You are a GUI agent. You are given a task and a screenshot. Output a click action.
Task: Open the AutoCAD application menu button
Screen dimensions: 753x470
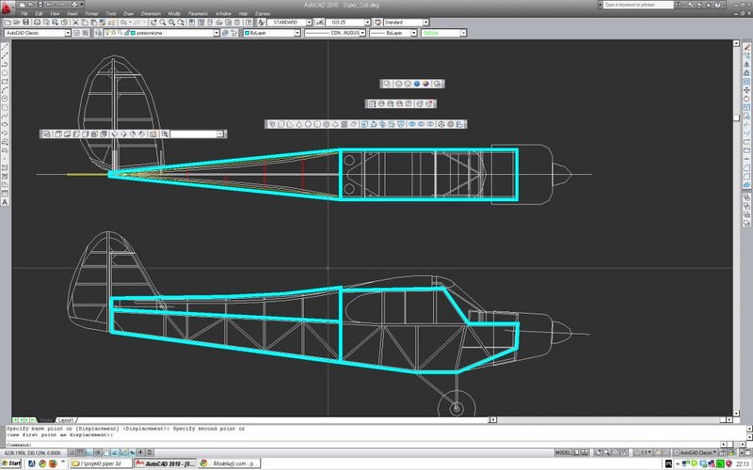[7, 8]
